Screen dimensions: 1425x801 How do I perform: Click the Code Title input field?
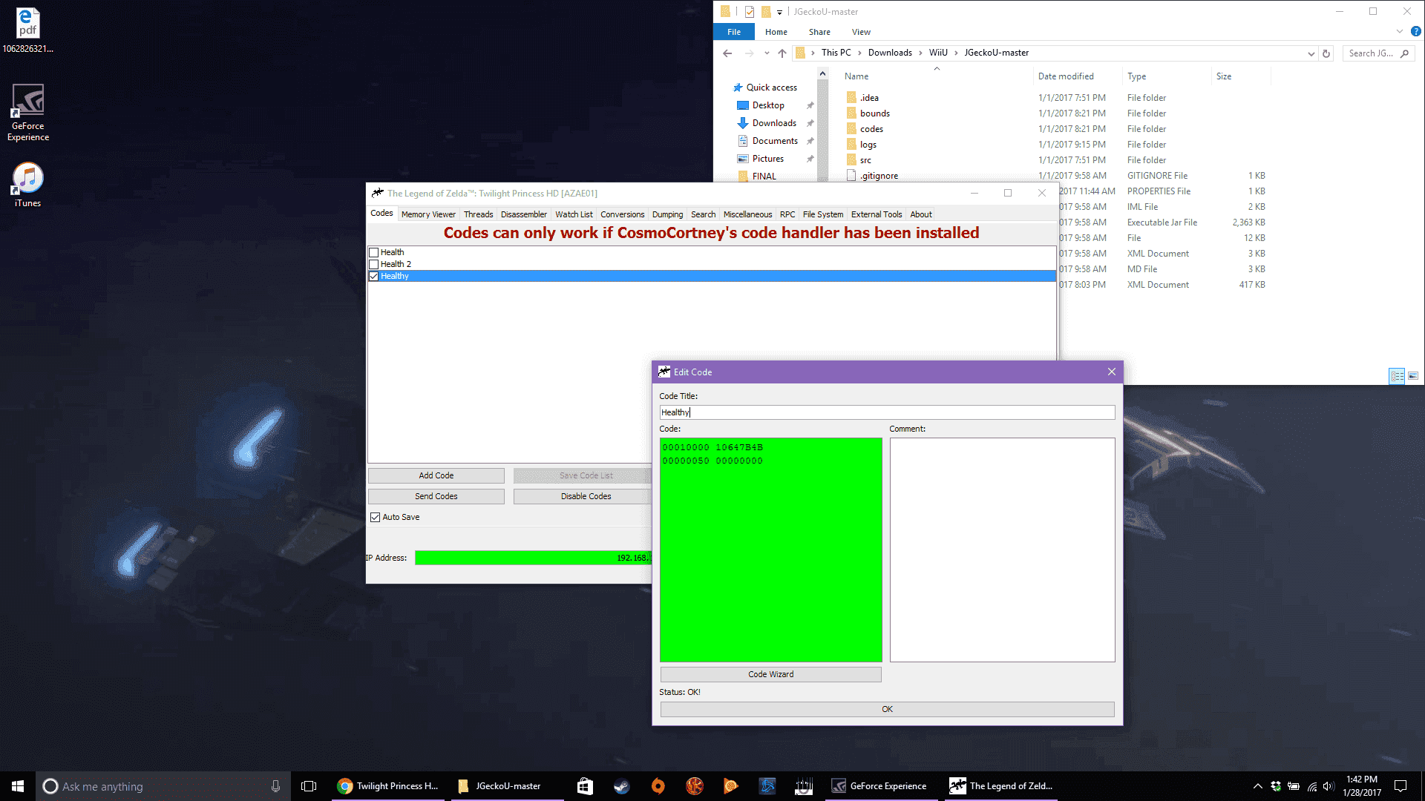coord(887,412)
